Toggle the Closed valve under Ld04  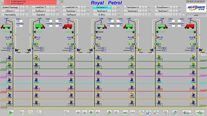[96, 32]
